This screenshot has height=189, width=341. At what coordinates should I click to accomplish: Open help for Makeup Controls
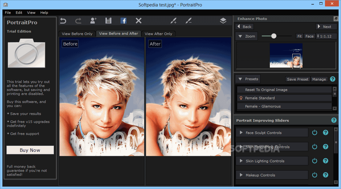pos(325,175)
